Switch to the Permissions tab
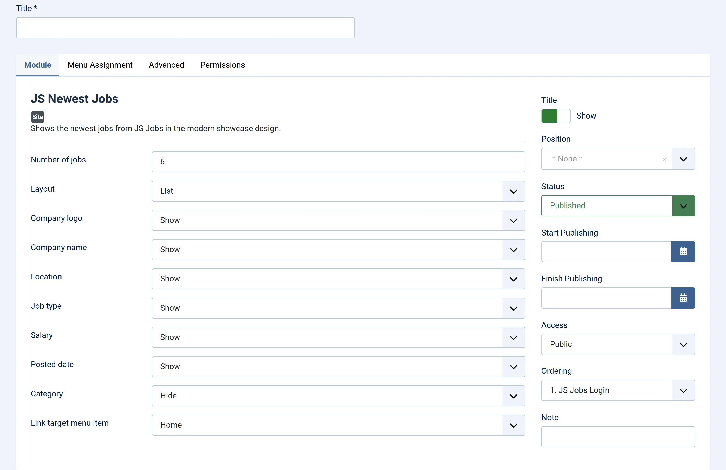Screen dimensions: 726x470 (x=223, y=65)
